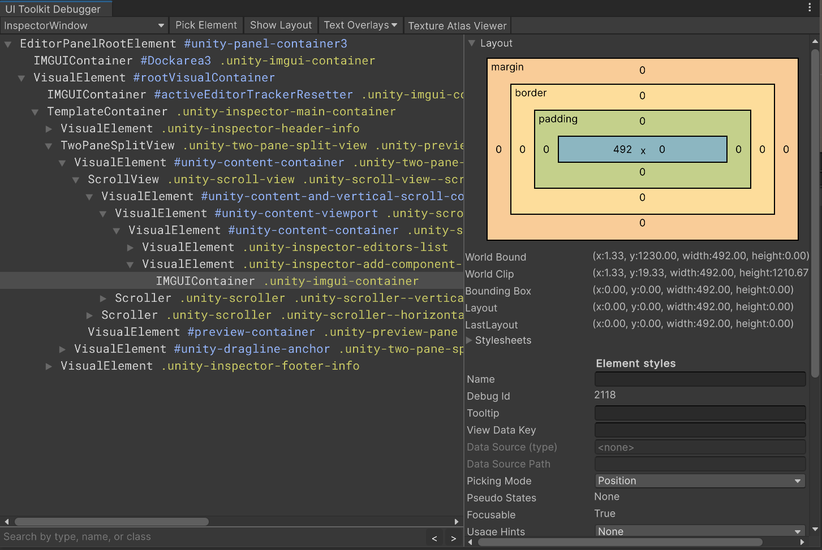The image size is (822, 550).
Task: Open the Texture Atlas Viewer
Action: [457, 25]
